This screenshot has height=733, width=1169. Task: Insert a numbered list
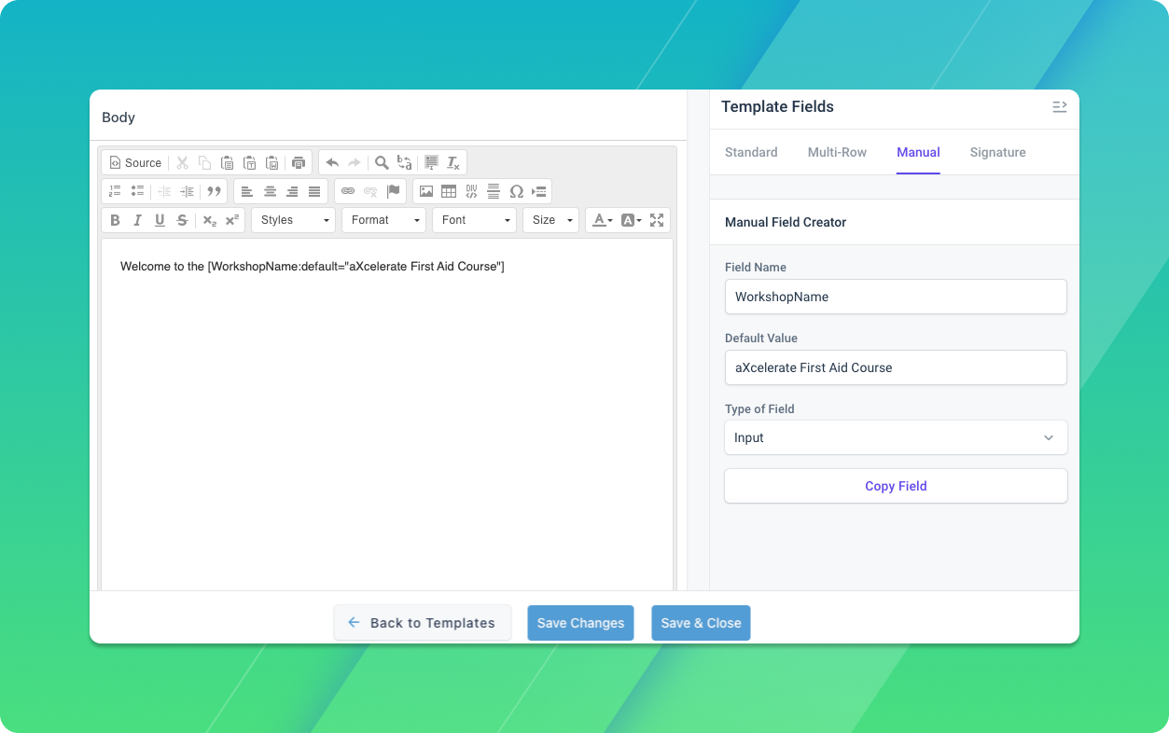point(115,191)
